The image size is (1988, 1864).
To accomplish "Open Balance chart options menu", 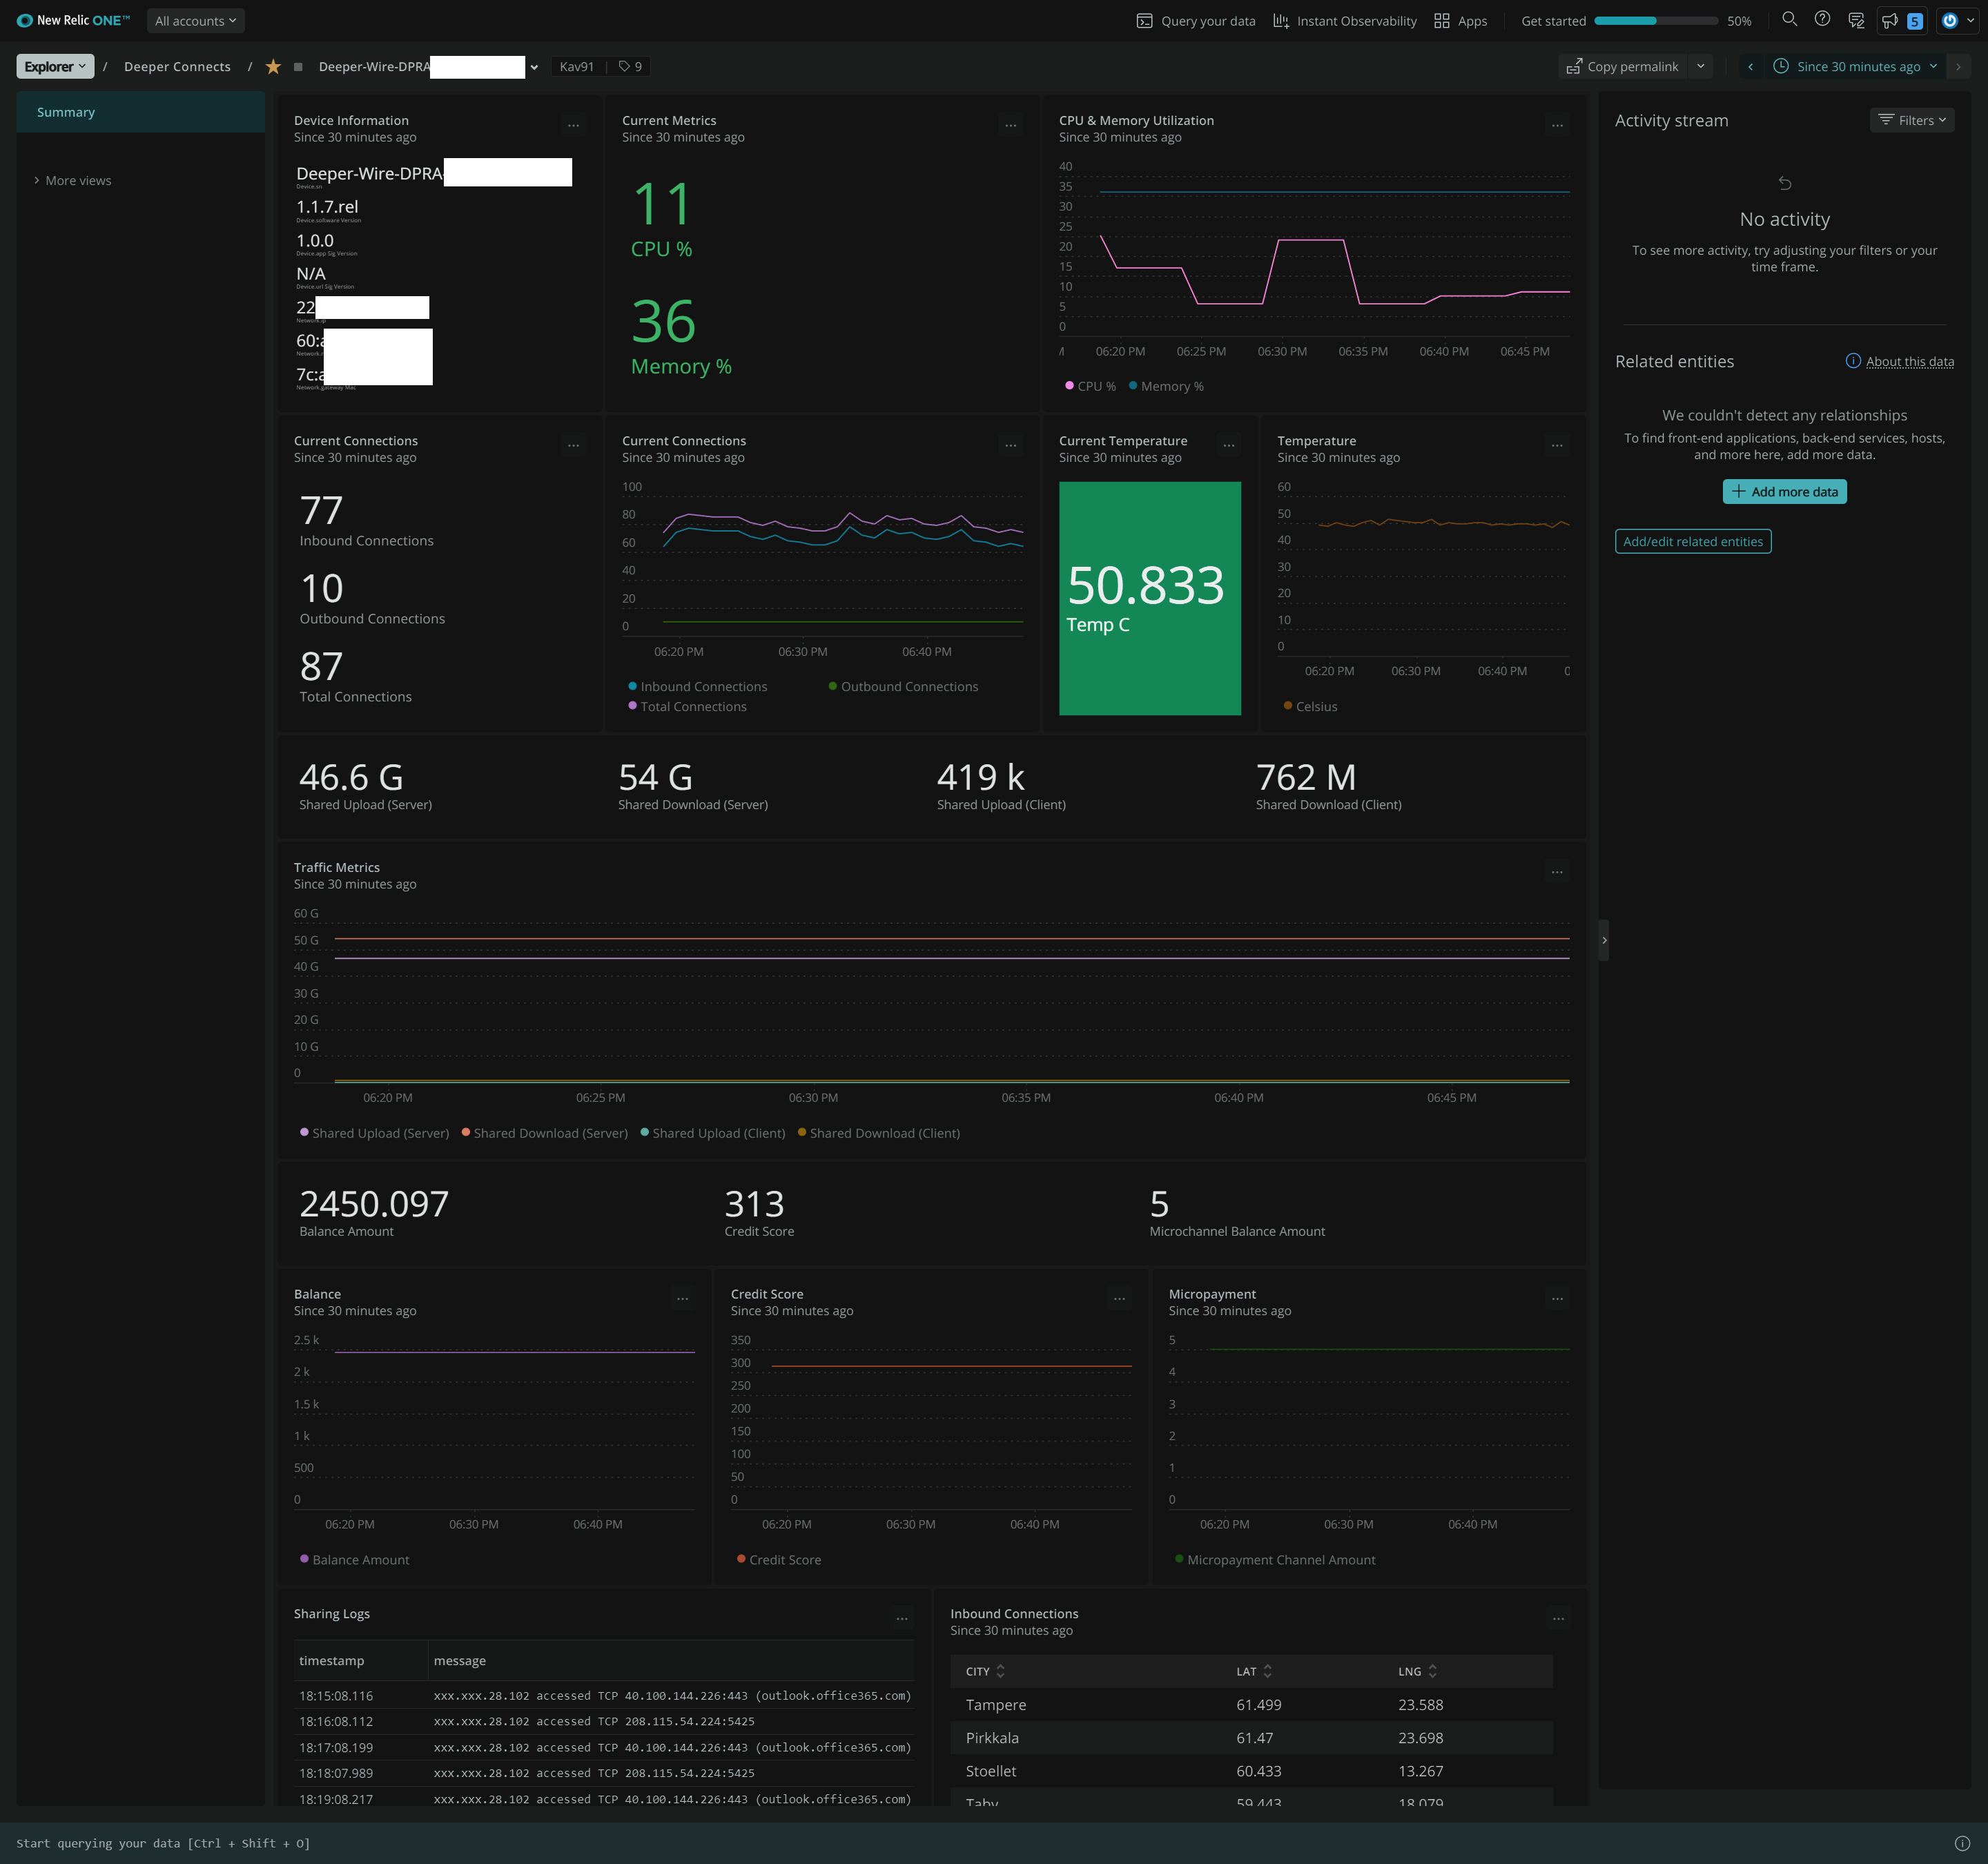I will [x=683, y=1300].
